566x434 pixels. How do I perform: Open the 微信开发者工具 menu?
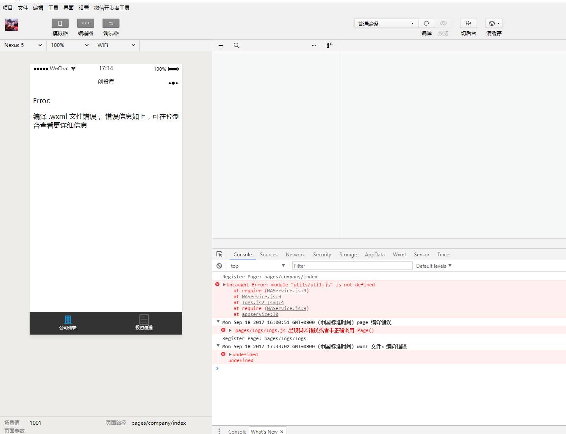(x=112, y=8)
